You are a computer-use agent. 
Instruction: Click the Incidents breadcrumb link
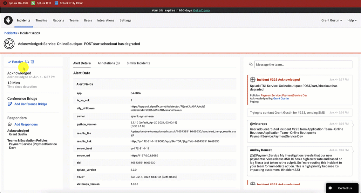[x=10, y=33]
